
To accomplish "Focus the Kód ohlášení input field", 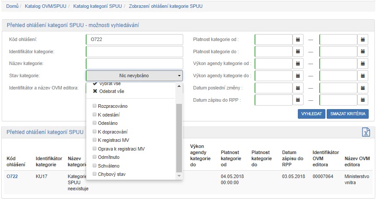I will coord(134,39).
